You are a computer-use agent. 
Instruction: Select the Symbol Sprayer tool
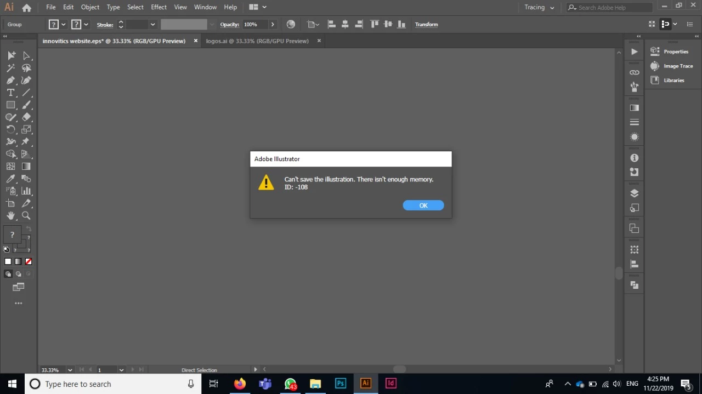pyautogui.click(x=11, y=191)
